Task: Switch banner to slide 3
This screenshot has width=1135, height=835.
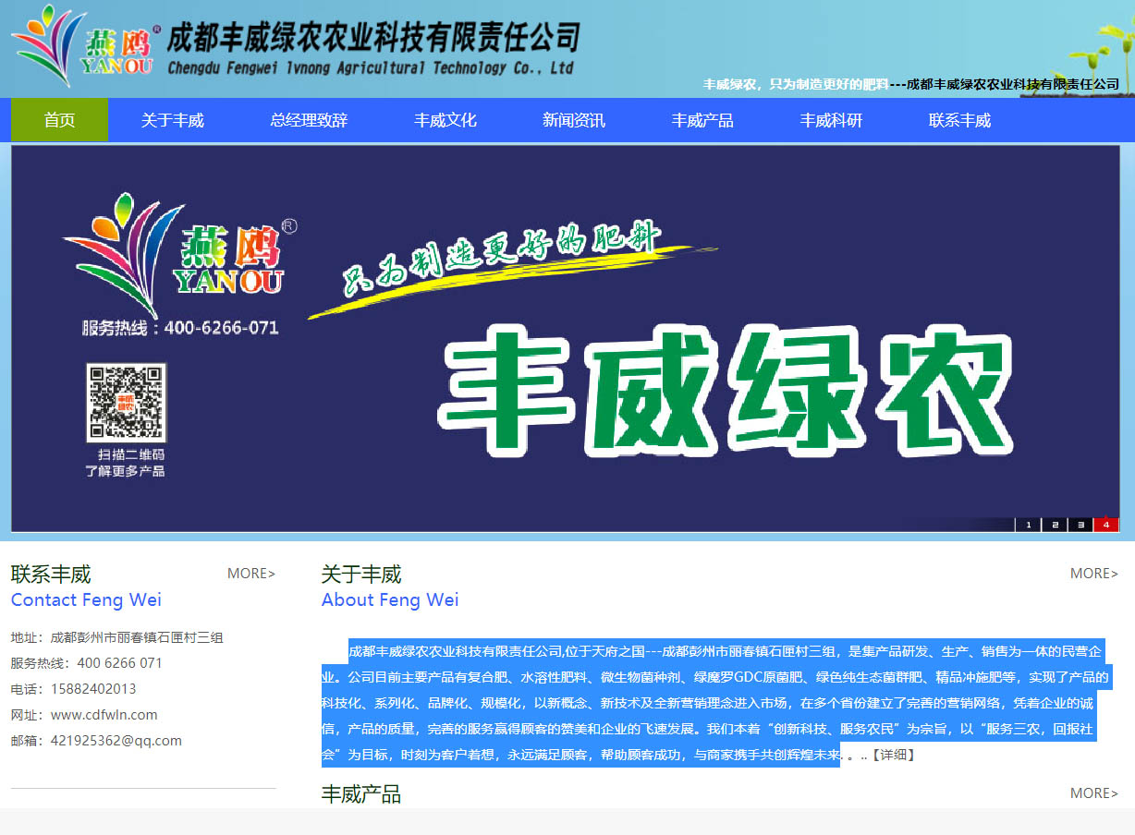Action: 1080,525
